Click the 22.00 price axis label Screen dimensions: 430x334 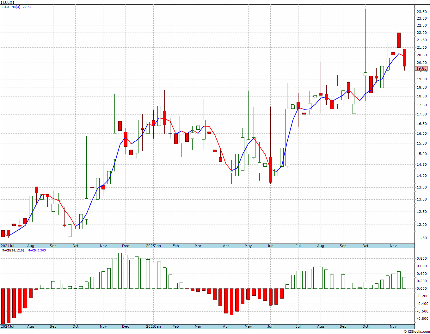pos(421,33)
